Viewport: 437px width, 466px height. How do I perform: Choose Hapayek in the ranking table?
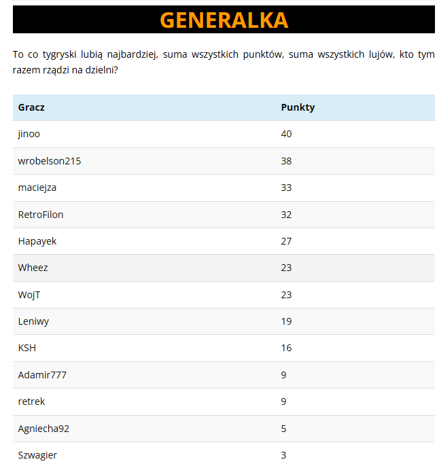pyautogui.click(x=37, y=241)
